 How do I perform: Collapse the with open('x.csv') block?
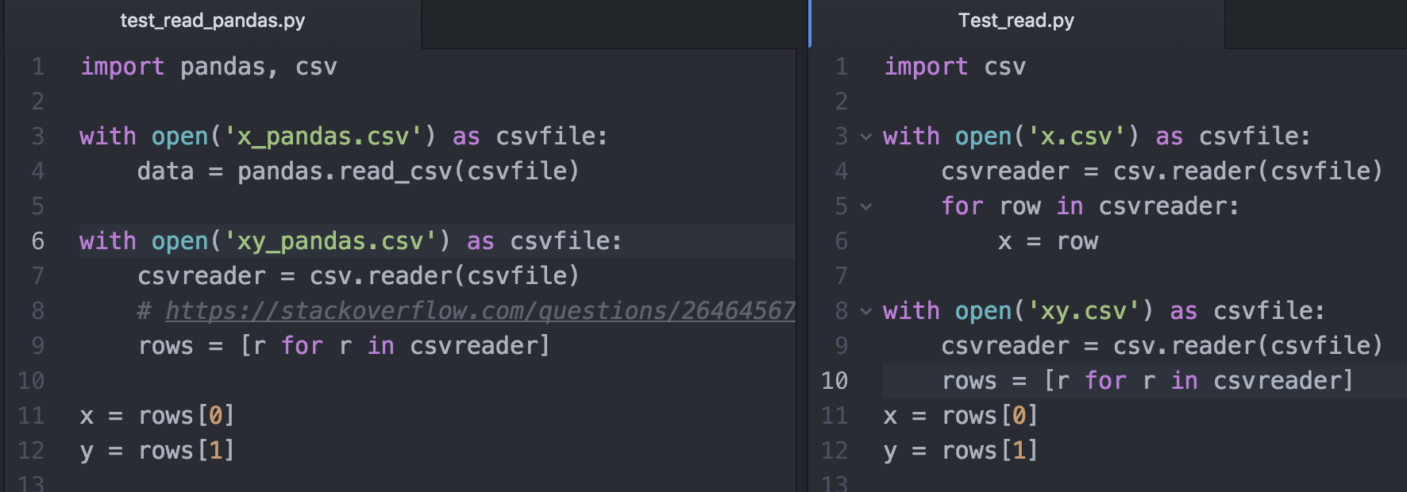tap(865, 136)
